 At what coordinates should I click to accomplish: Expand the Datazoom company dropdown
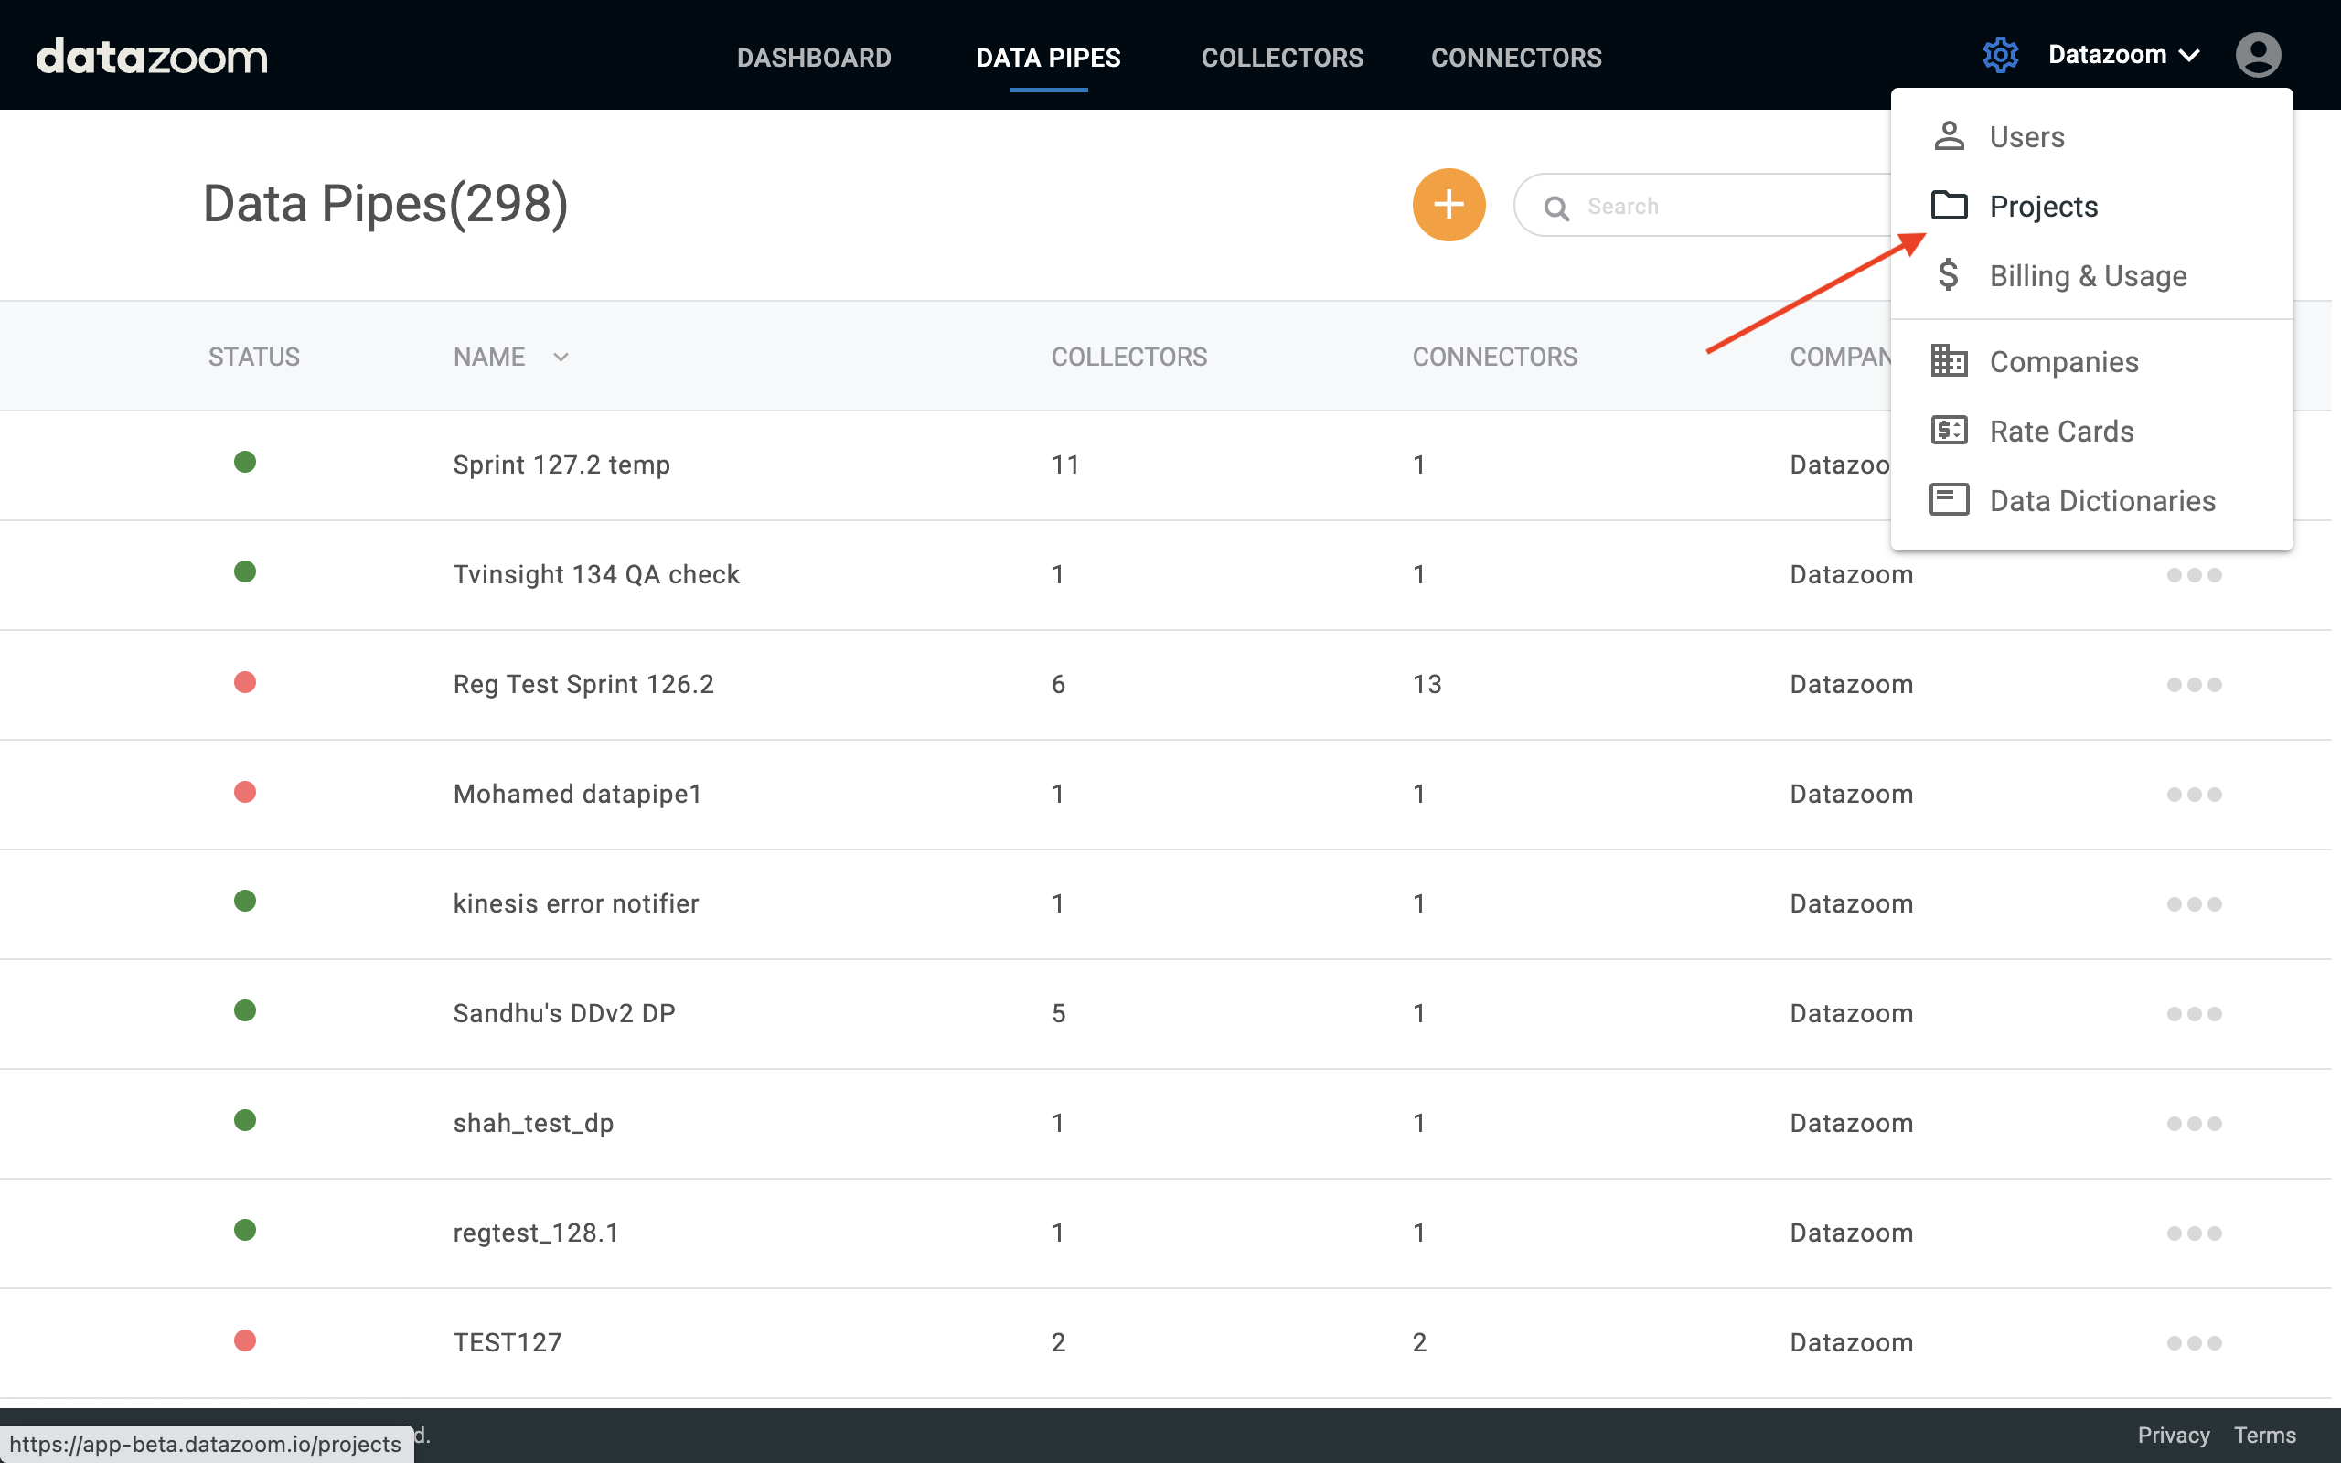pos(2123,55)
